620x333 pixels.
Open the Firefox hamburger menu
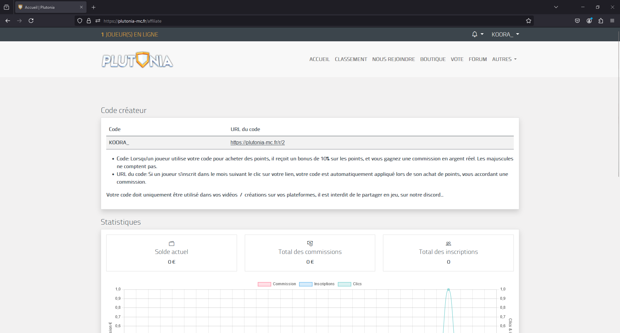click(612, 21)
